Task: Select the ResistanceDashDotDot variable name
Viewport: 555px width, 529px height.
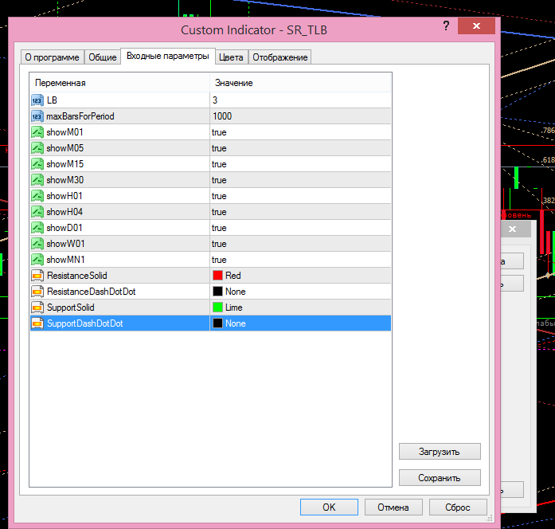Action: (x=92, y=292)
